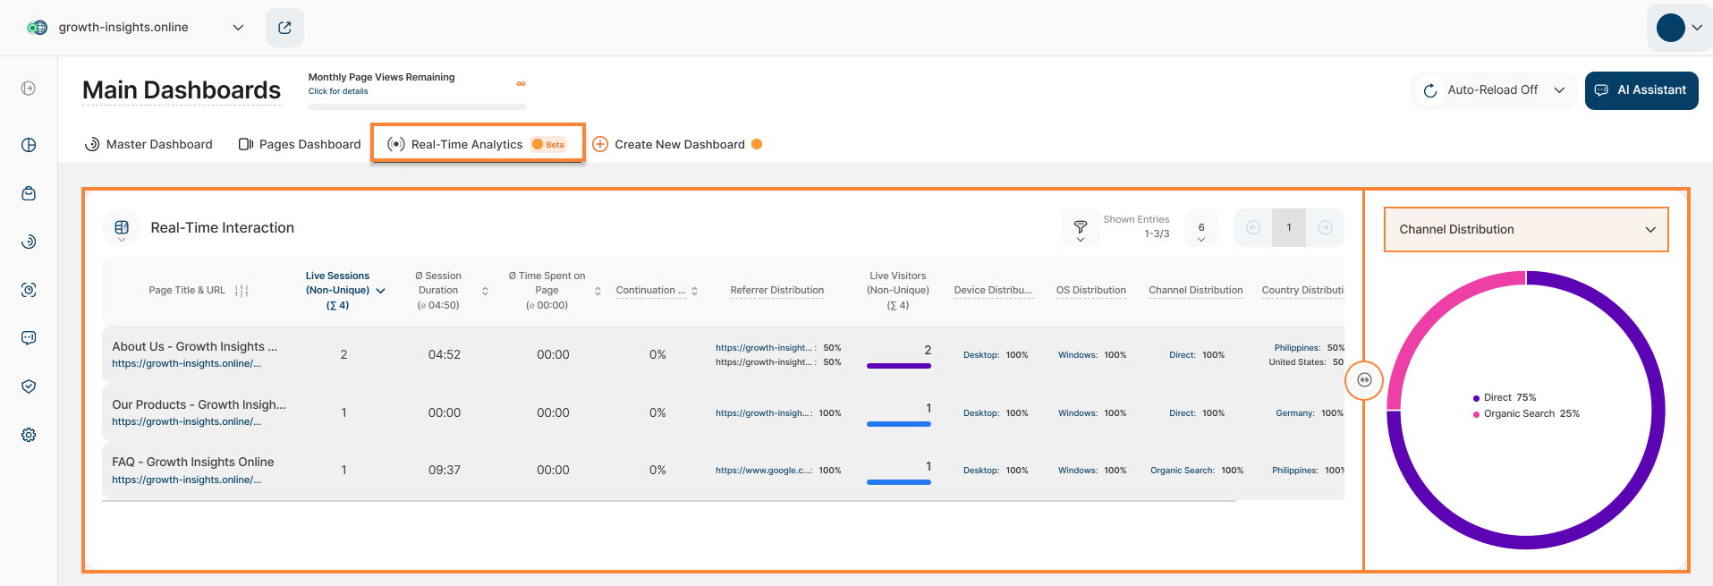
Task: Click the panel resize handle with arrows
Action: [x=1364, y=380]
